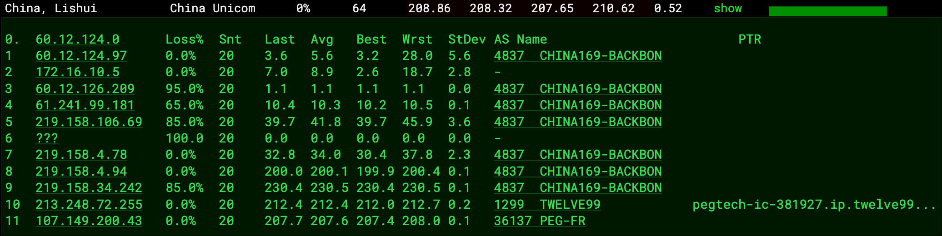This screenshot has width=942, height=236.
Task: Select the Loss% column header
Action: (184, 39)
